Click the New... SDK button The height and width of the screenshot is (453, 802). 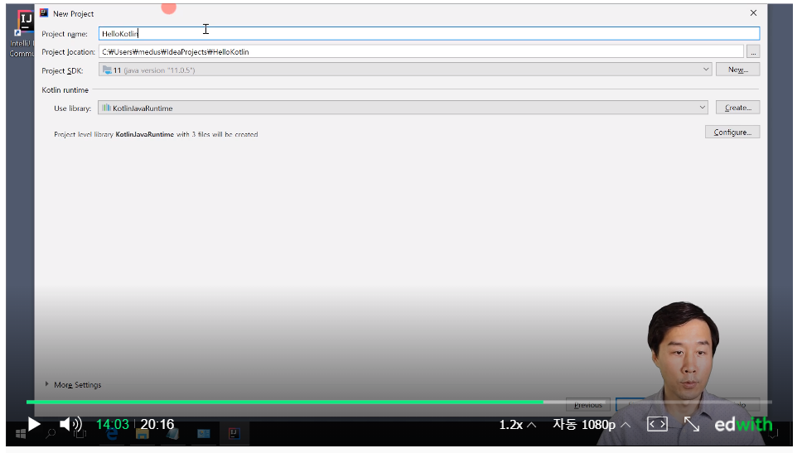(737, 70)
